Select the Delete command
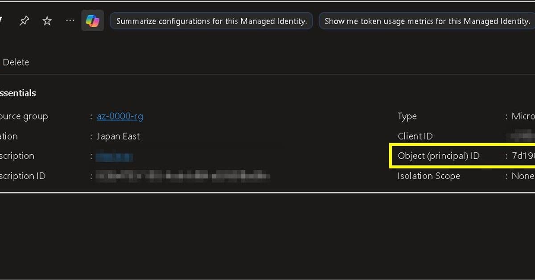The height and width of the screenshot is (280, 535). pos(16,62)
